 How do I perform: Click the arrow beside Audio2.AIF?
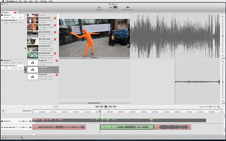pos(25,70)
